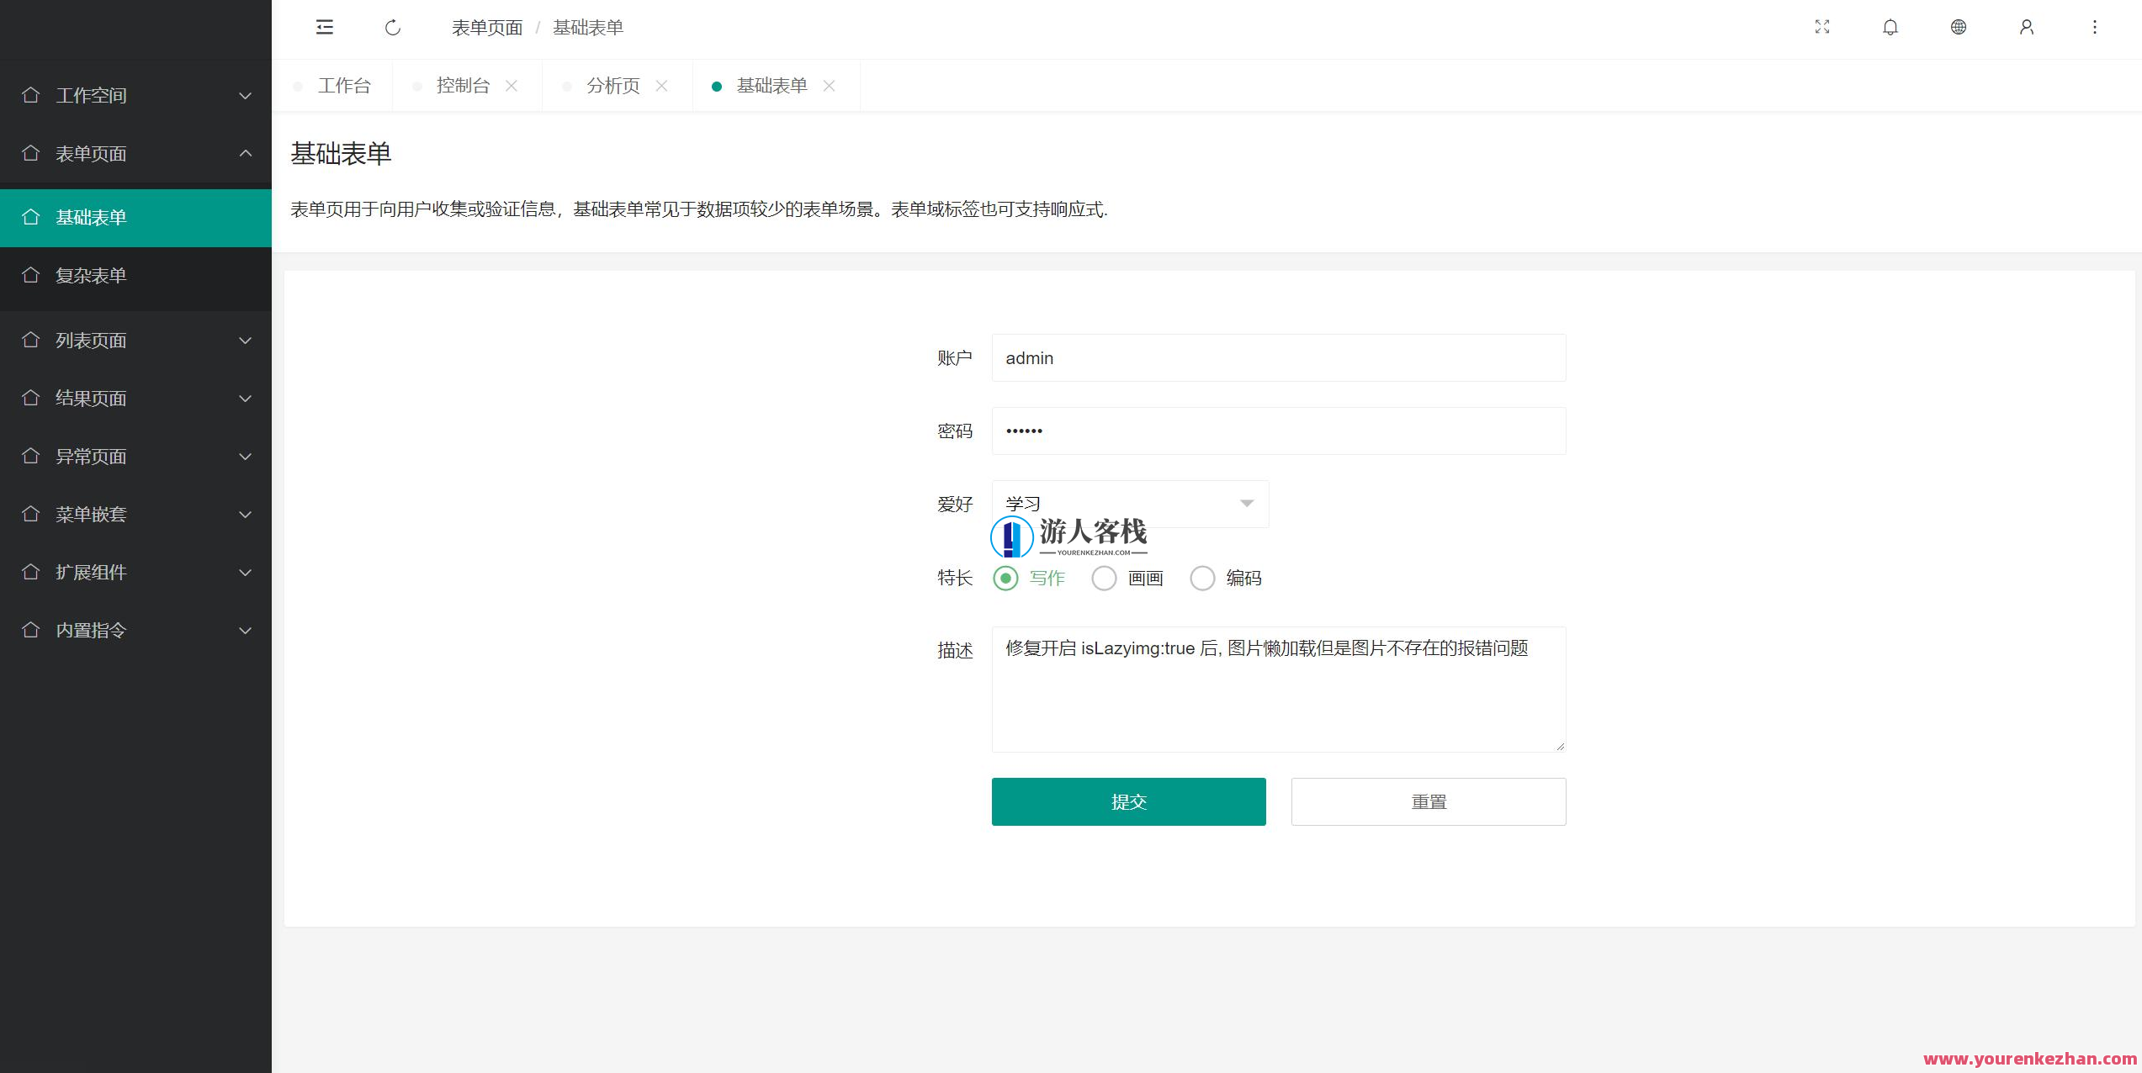Open the 爱好 dropdown list
2142x1073 pixels.
[1130, 503]
